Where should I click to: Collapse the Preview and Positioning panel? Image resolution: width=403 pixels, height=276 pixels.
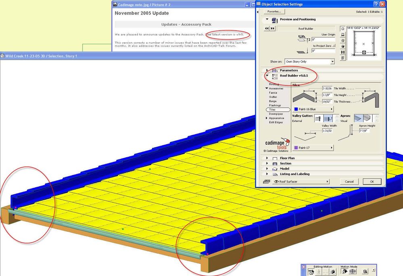tap(267, 19)
